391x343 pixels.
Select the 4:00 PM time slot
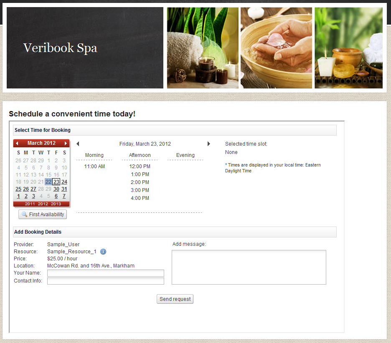click(x=140, y=198)
